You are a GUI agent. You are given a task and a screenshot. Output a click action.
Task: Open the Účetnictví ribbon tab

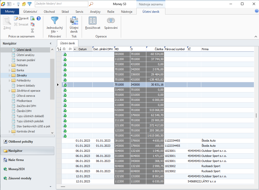(30, 11)
